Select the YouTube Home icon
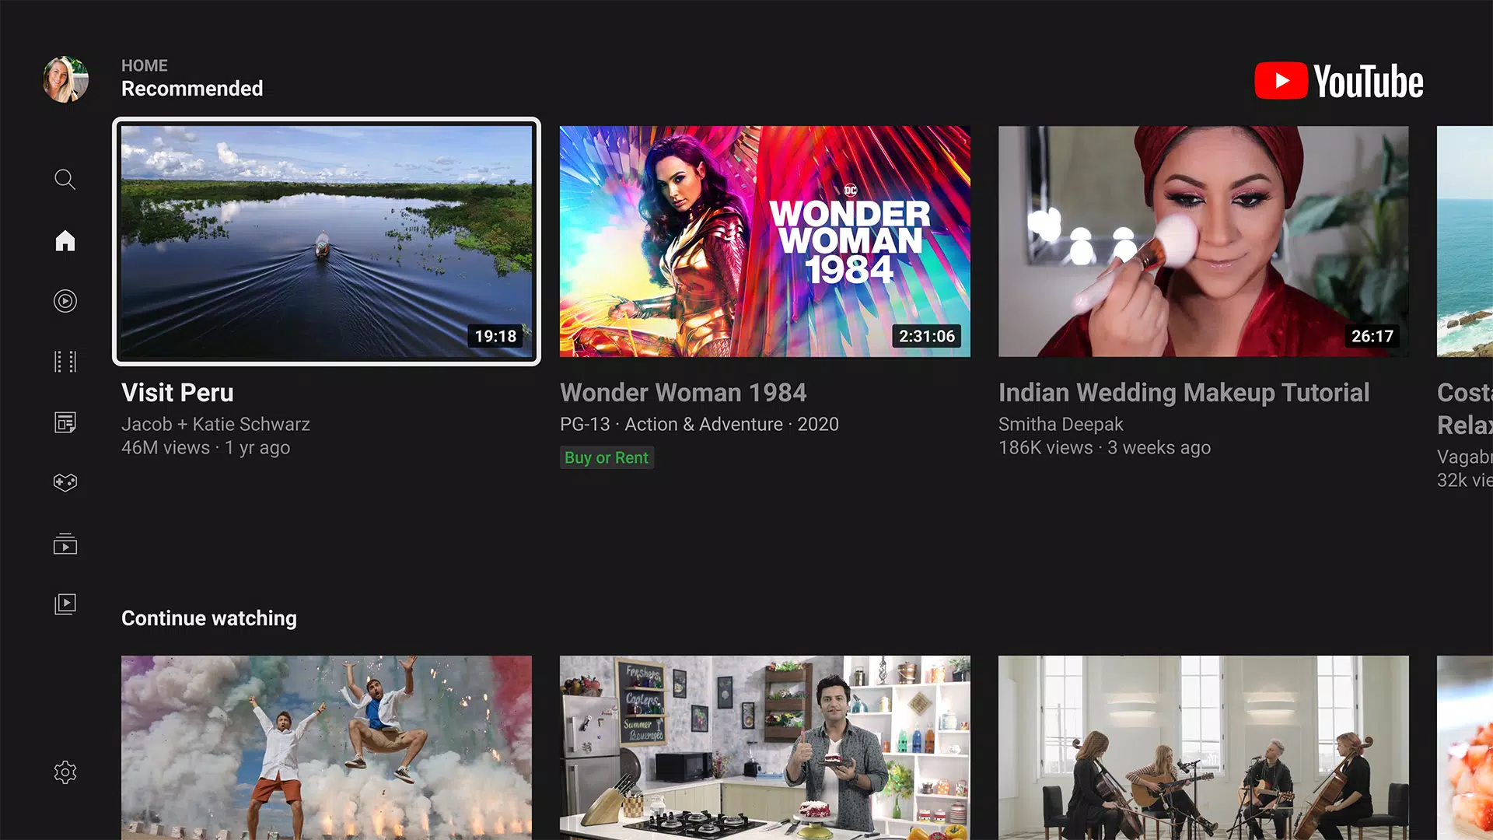Image resolution: width=1493 pixels, height=840 pixels. pyautogui.click(x=65, y=239)
